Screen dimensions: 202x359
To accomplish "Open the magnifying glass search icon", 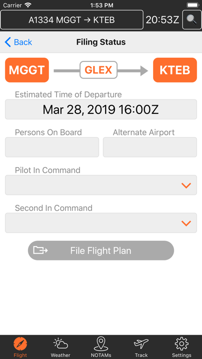I will (192, 20).
